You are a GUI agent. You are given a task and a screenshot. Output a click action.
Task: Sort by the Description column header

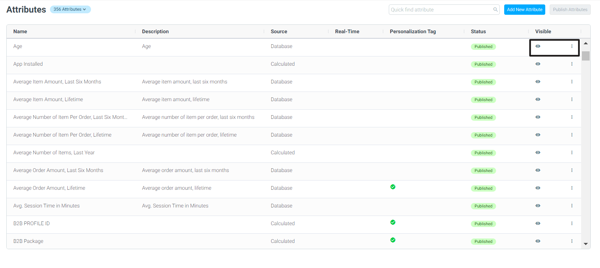click(155, 31)
